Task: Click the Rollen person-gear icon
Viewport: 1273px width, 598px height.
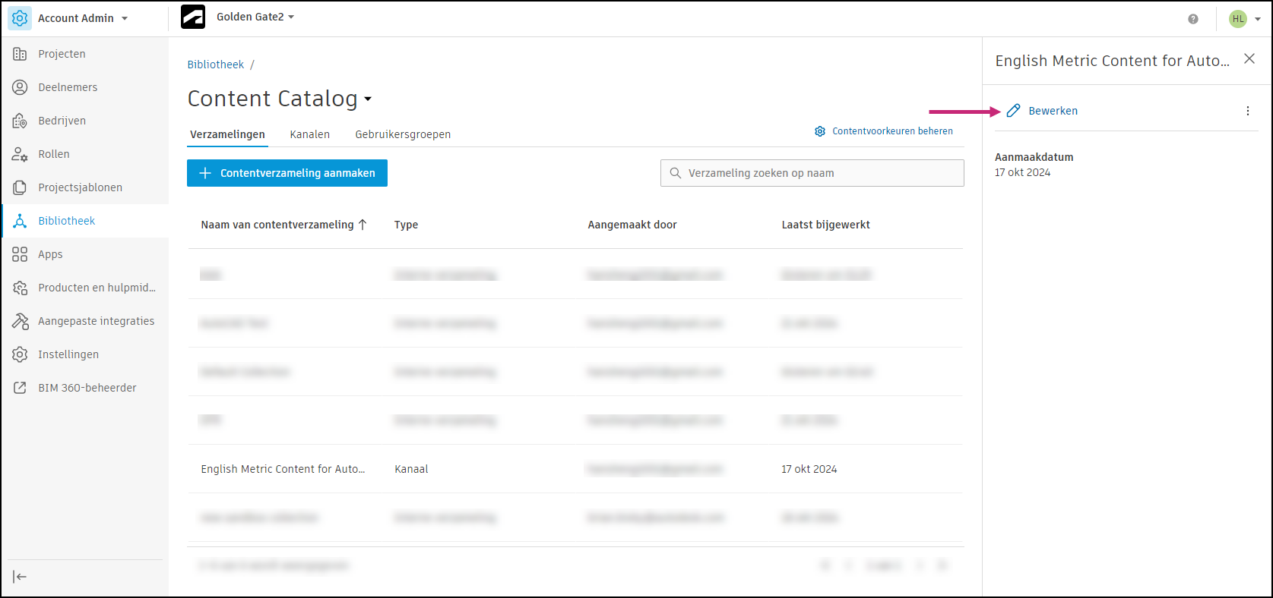Action: point(20,154)
